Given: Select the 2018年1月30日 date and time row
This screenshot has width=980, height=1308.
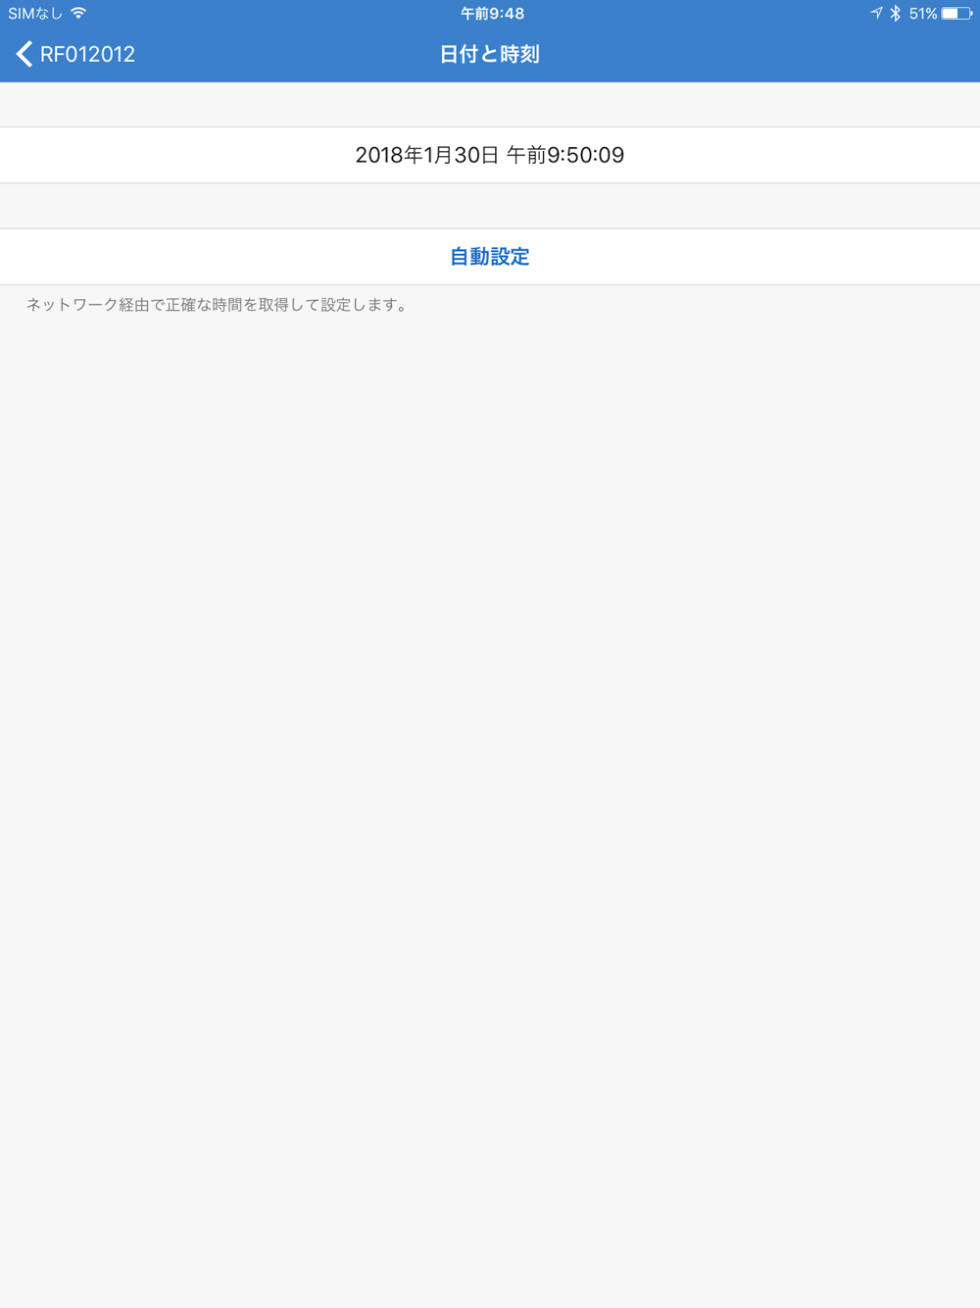Looking at the screenshot, I should tap(490, 155).
